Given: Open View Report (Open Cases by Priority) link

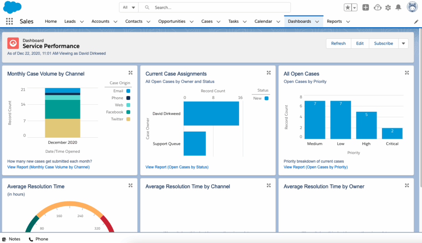Looking at the screenshot, I should coord(315,167).
